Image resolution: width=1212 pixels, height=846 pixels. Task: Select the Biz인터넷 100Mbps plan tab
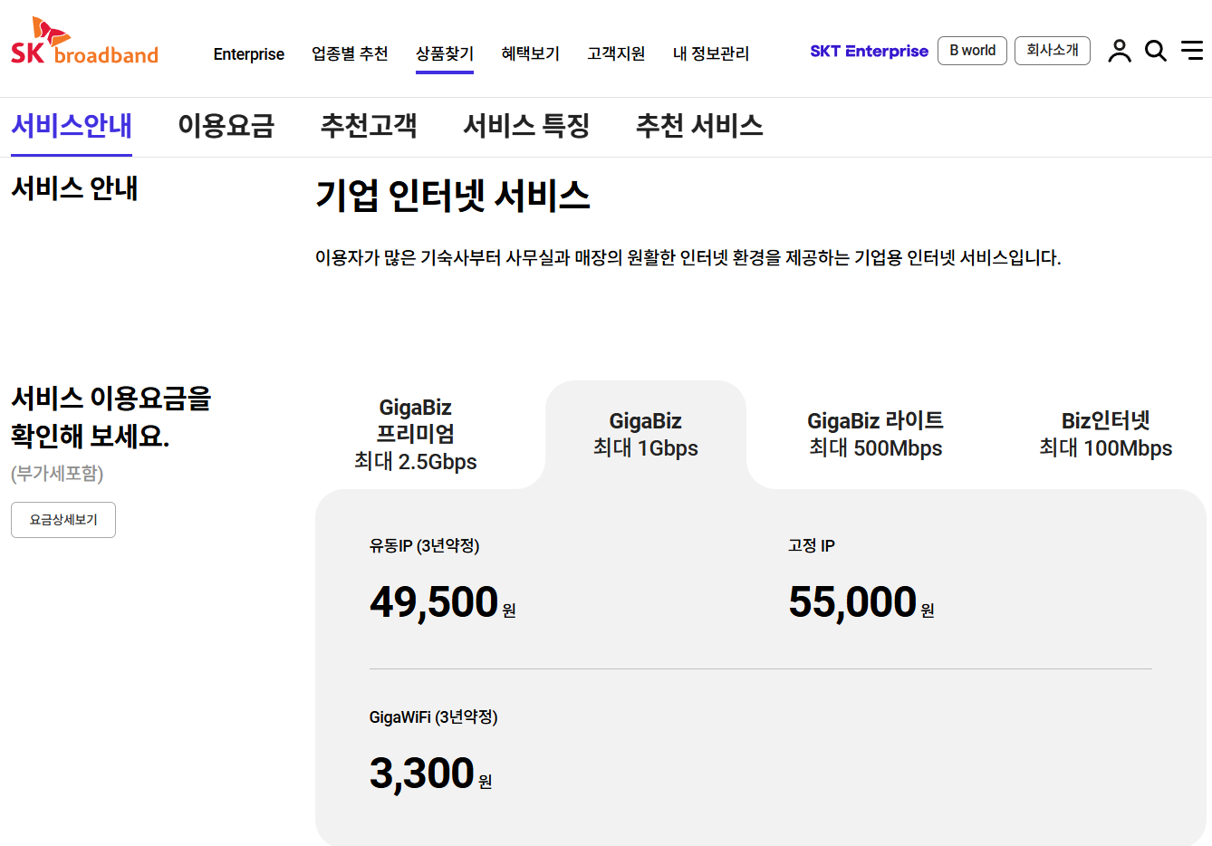[1105, 435]
